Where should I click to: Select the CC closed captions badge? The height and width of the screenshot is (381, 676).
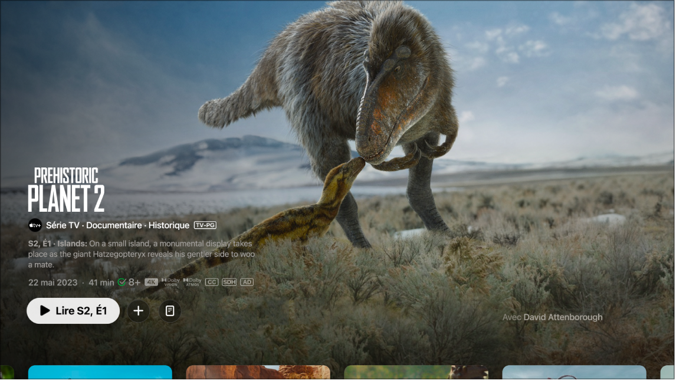coord(211,283)
